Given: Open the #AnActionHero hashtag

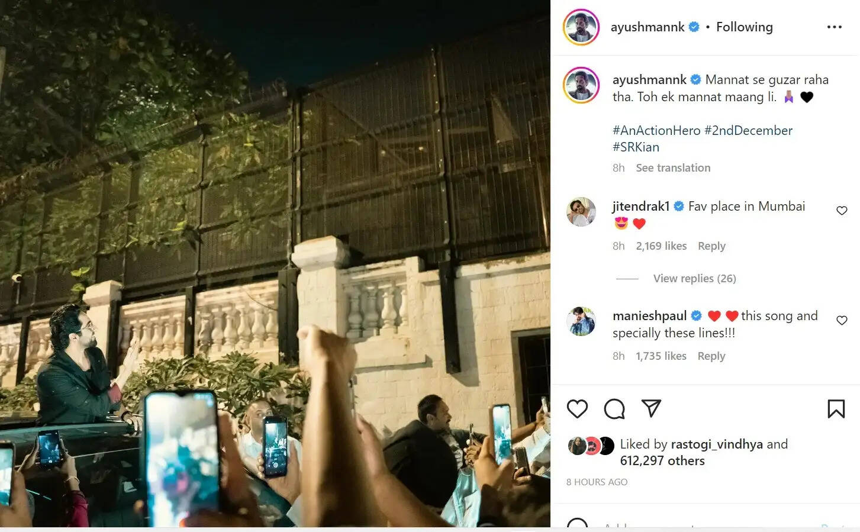Looking at the screenshot, I should (656, 131).
